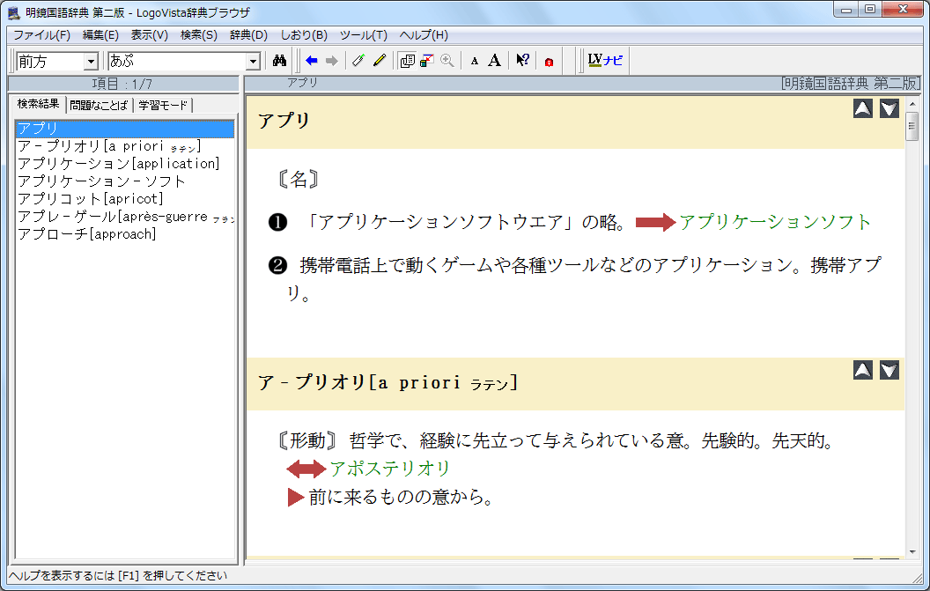Viewport: 930px width, 591px height.
Task: Expand the search word history dropdown
Action: tap(254, 62)
